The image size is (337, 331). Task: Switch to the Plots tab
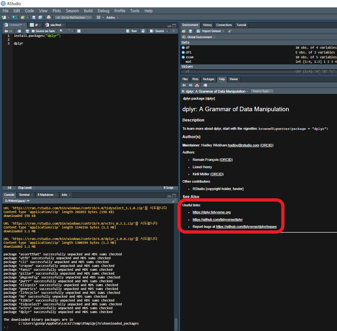(195, 79)
